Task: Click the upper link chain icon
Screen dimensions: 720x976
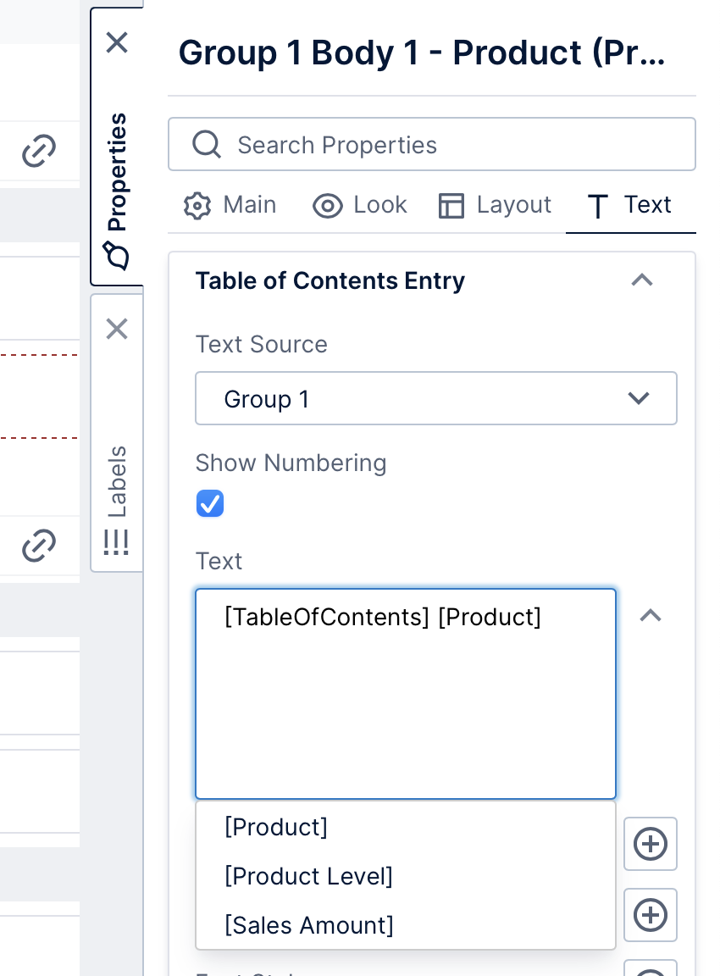Action: tap(37, 151)
